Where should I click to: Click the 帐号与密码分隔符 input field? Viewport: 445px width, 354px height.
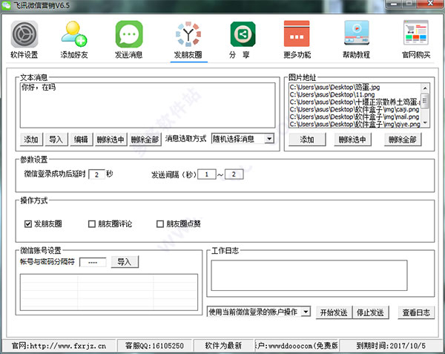click(93, 262)
